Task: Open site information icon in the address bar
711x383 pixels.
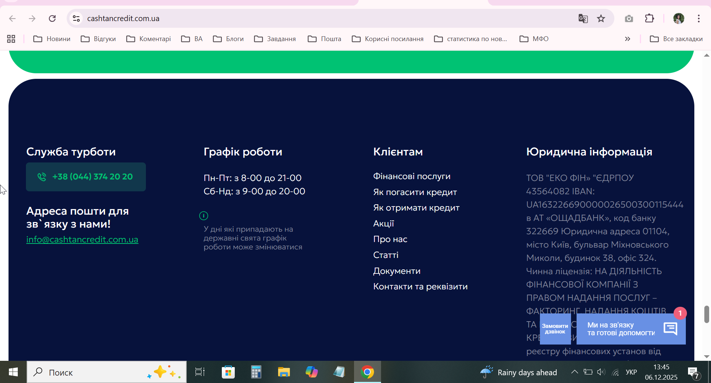Action: pos(76,19)
